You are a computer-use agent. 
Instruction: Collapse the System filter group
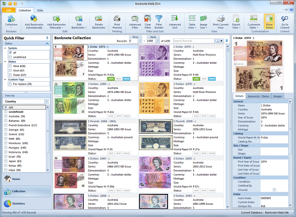click(x=5, y=48)
